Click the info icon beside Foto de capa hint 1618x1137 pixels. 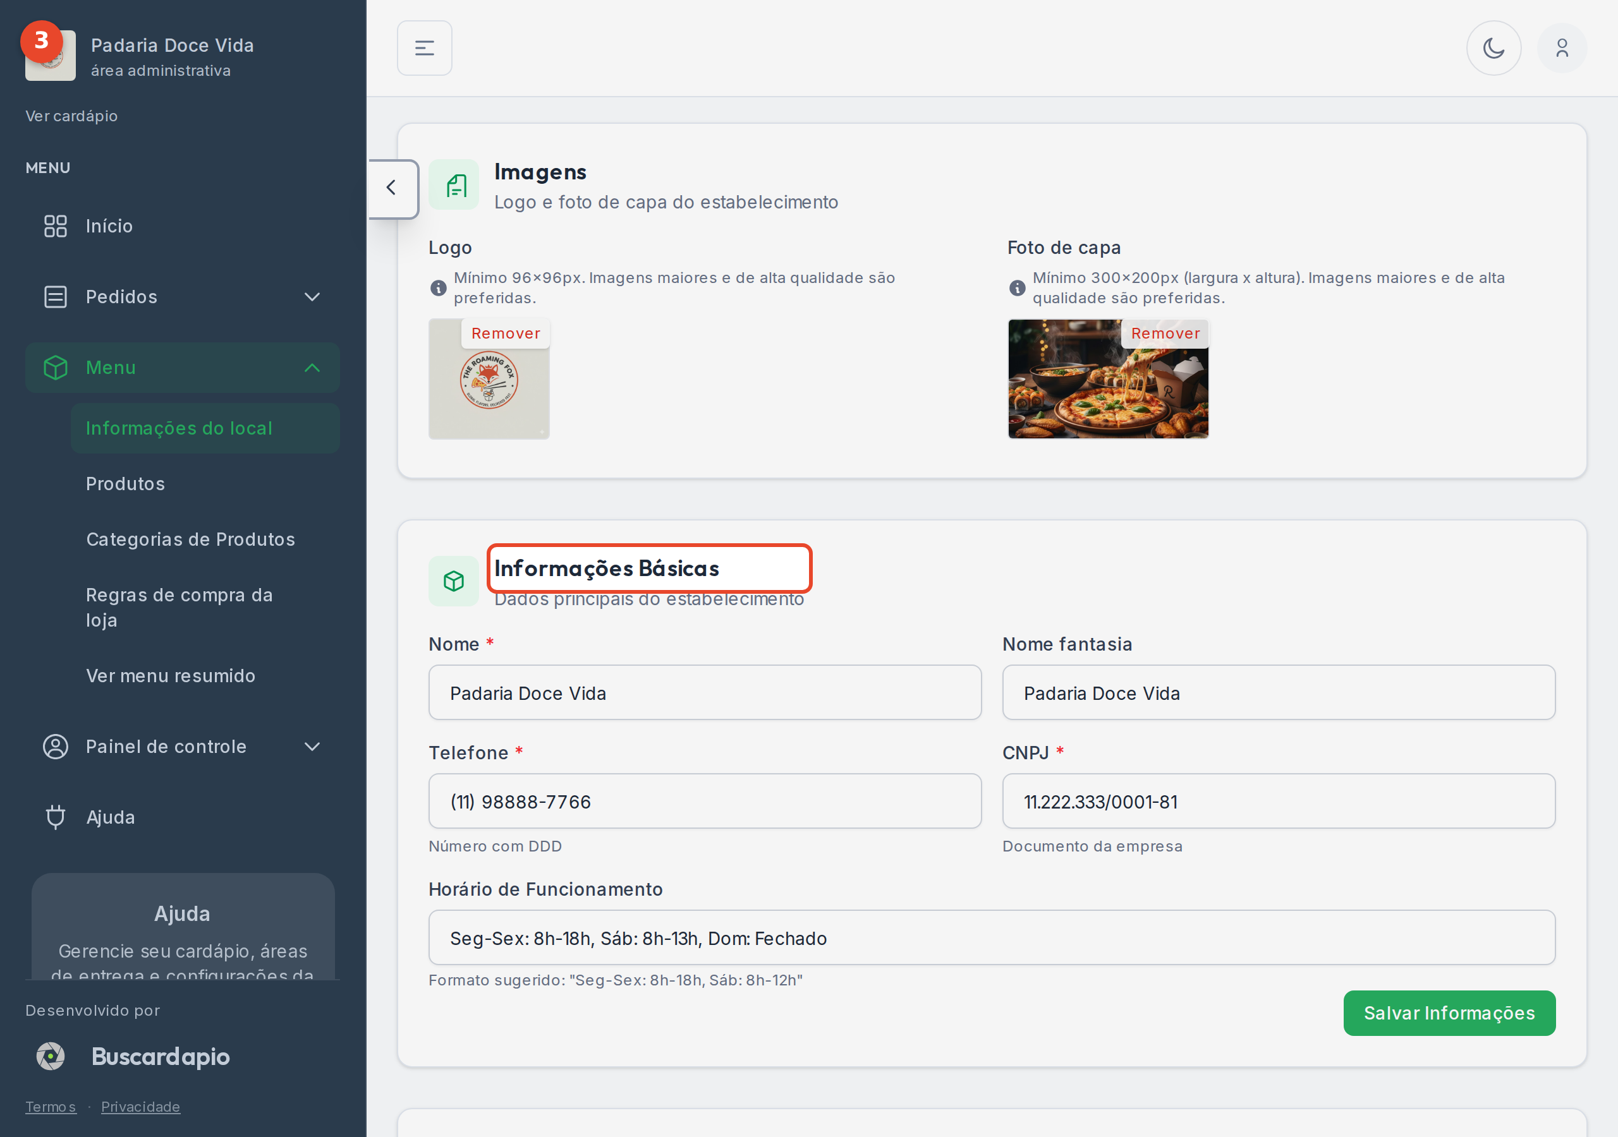coord(1017,287)
